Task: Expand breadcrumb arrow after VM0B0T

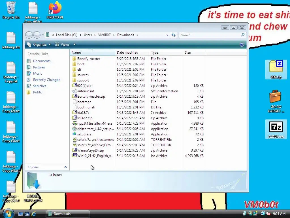Action: [x=114, y=35]
